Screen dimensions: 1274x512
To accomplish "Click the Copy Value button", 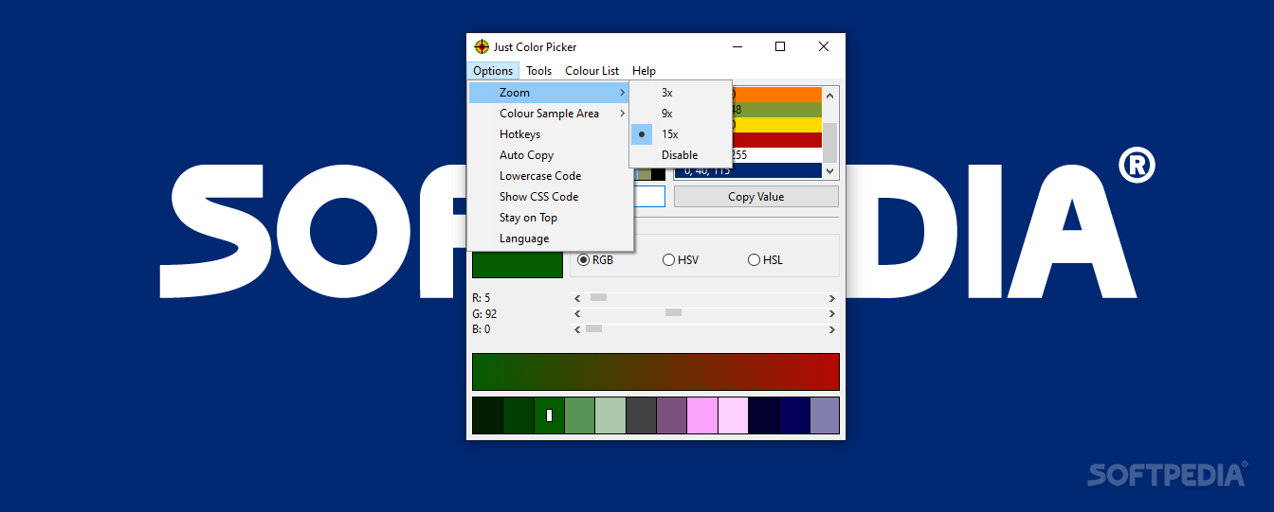I will (755, 197).
